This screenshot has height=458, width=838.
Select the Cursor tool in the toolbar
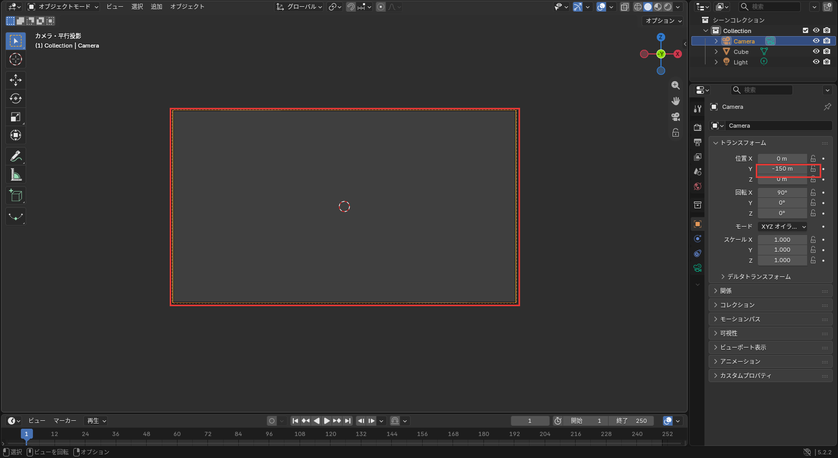tap(16, 59)
